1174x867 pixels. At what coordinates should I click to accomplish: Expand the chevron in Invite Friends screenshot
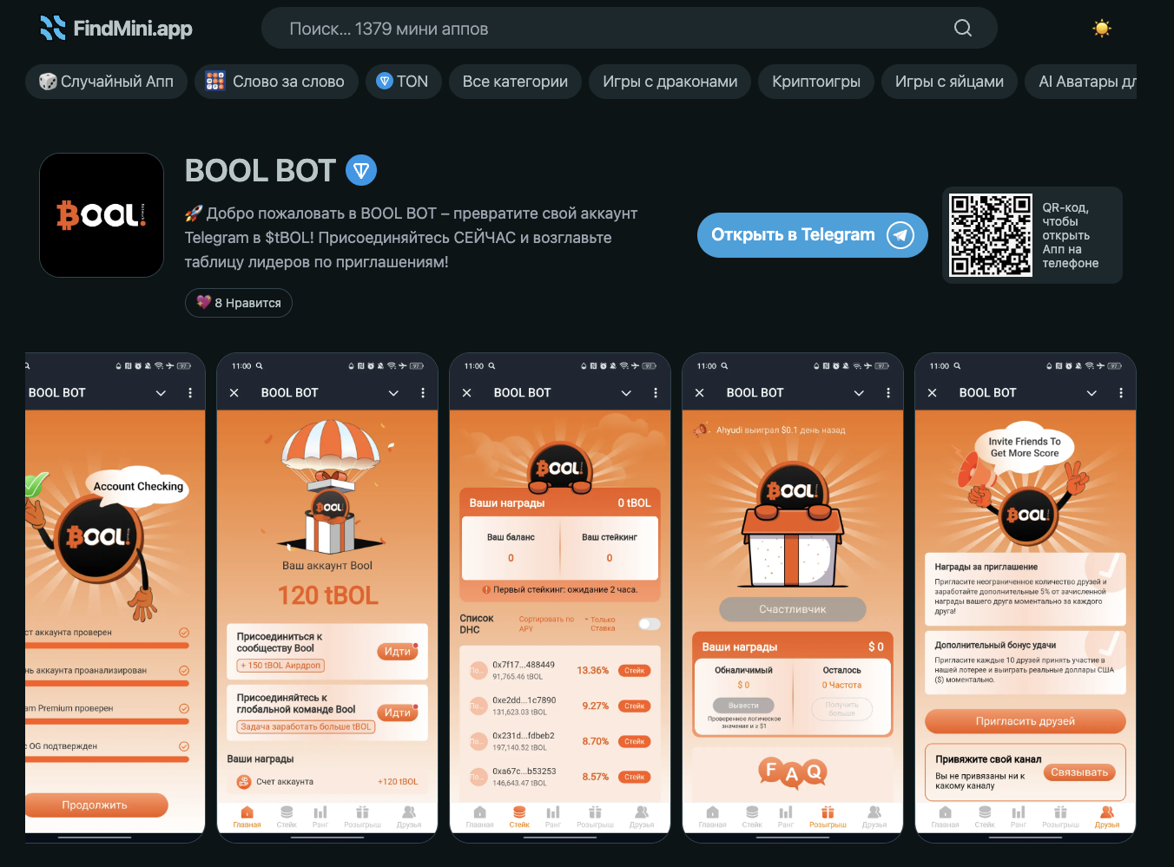click(1092, 393)
